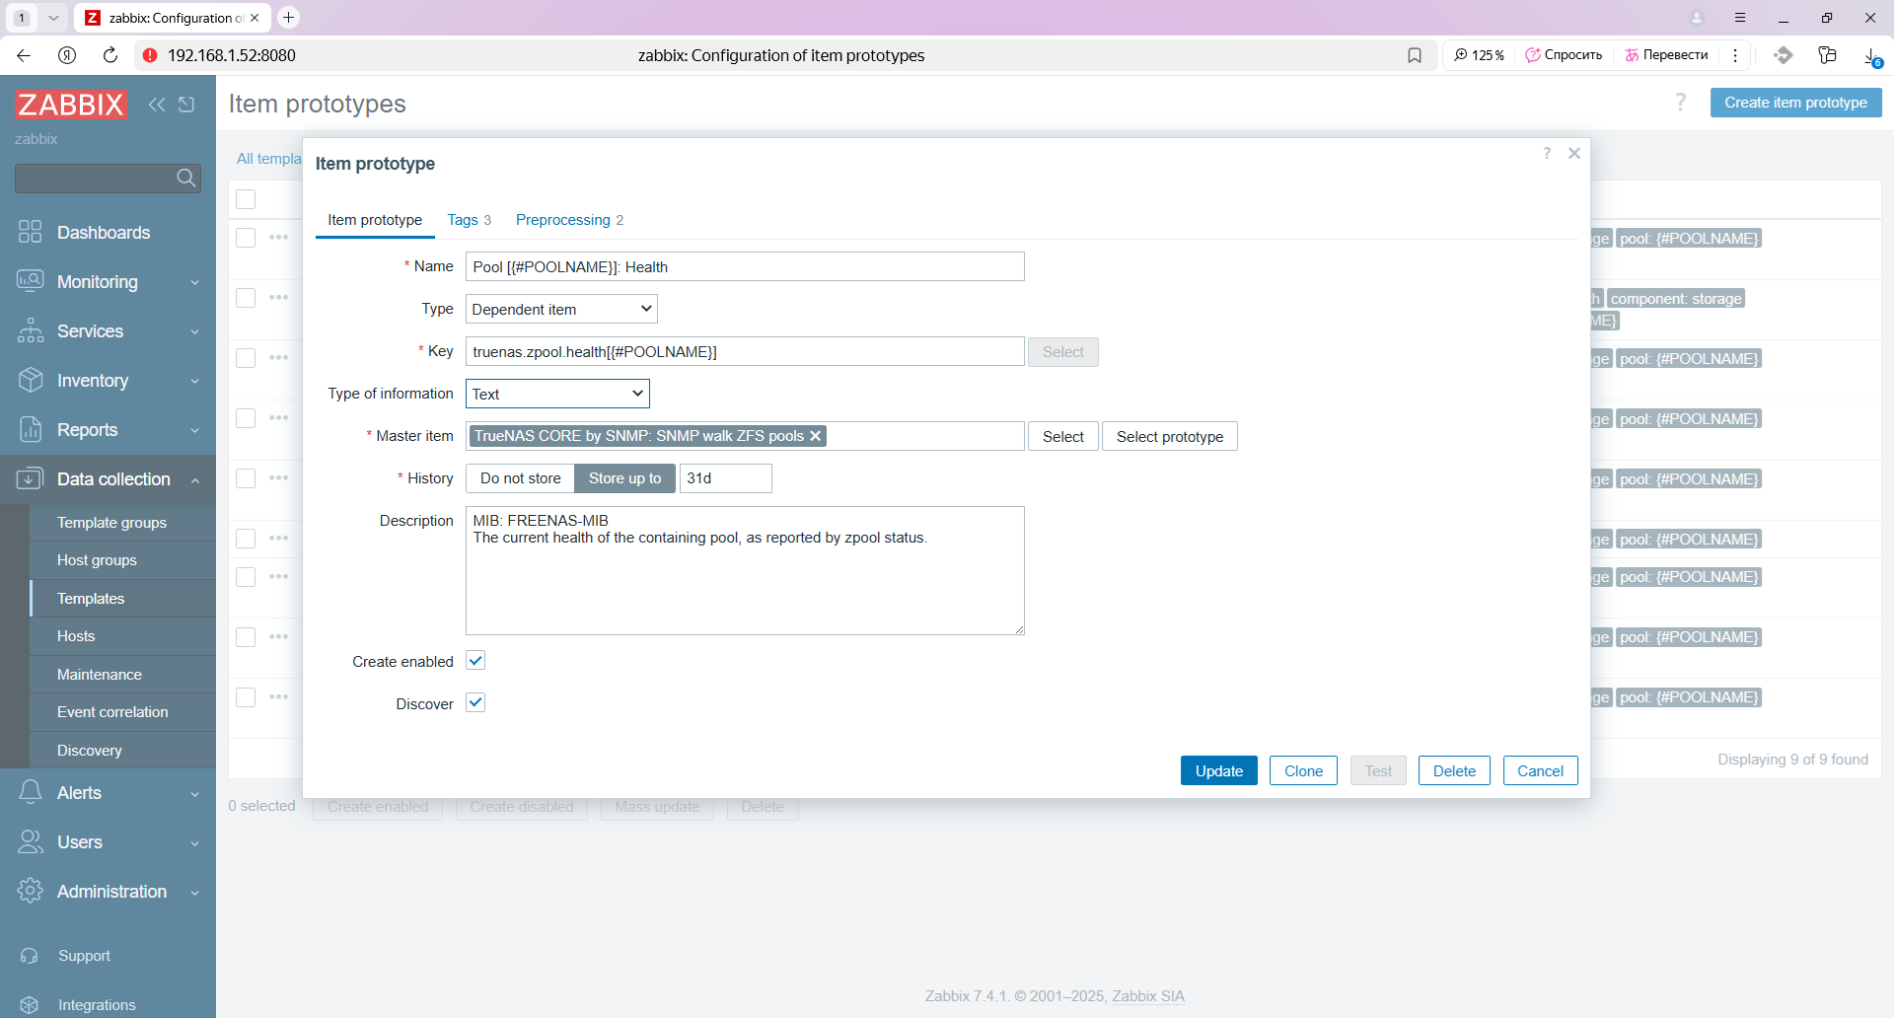Collapse the Data collection menu
Screen dimensions: 1894x1018
tap(195, 479)
